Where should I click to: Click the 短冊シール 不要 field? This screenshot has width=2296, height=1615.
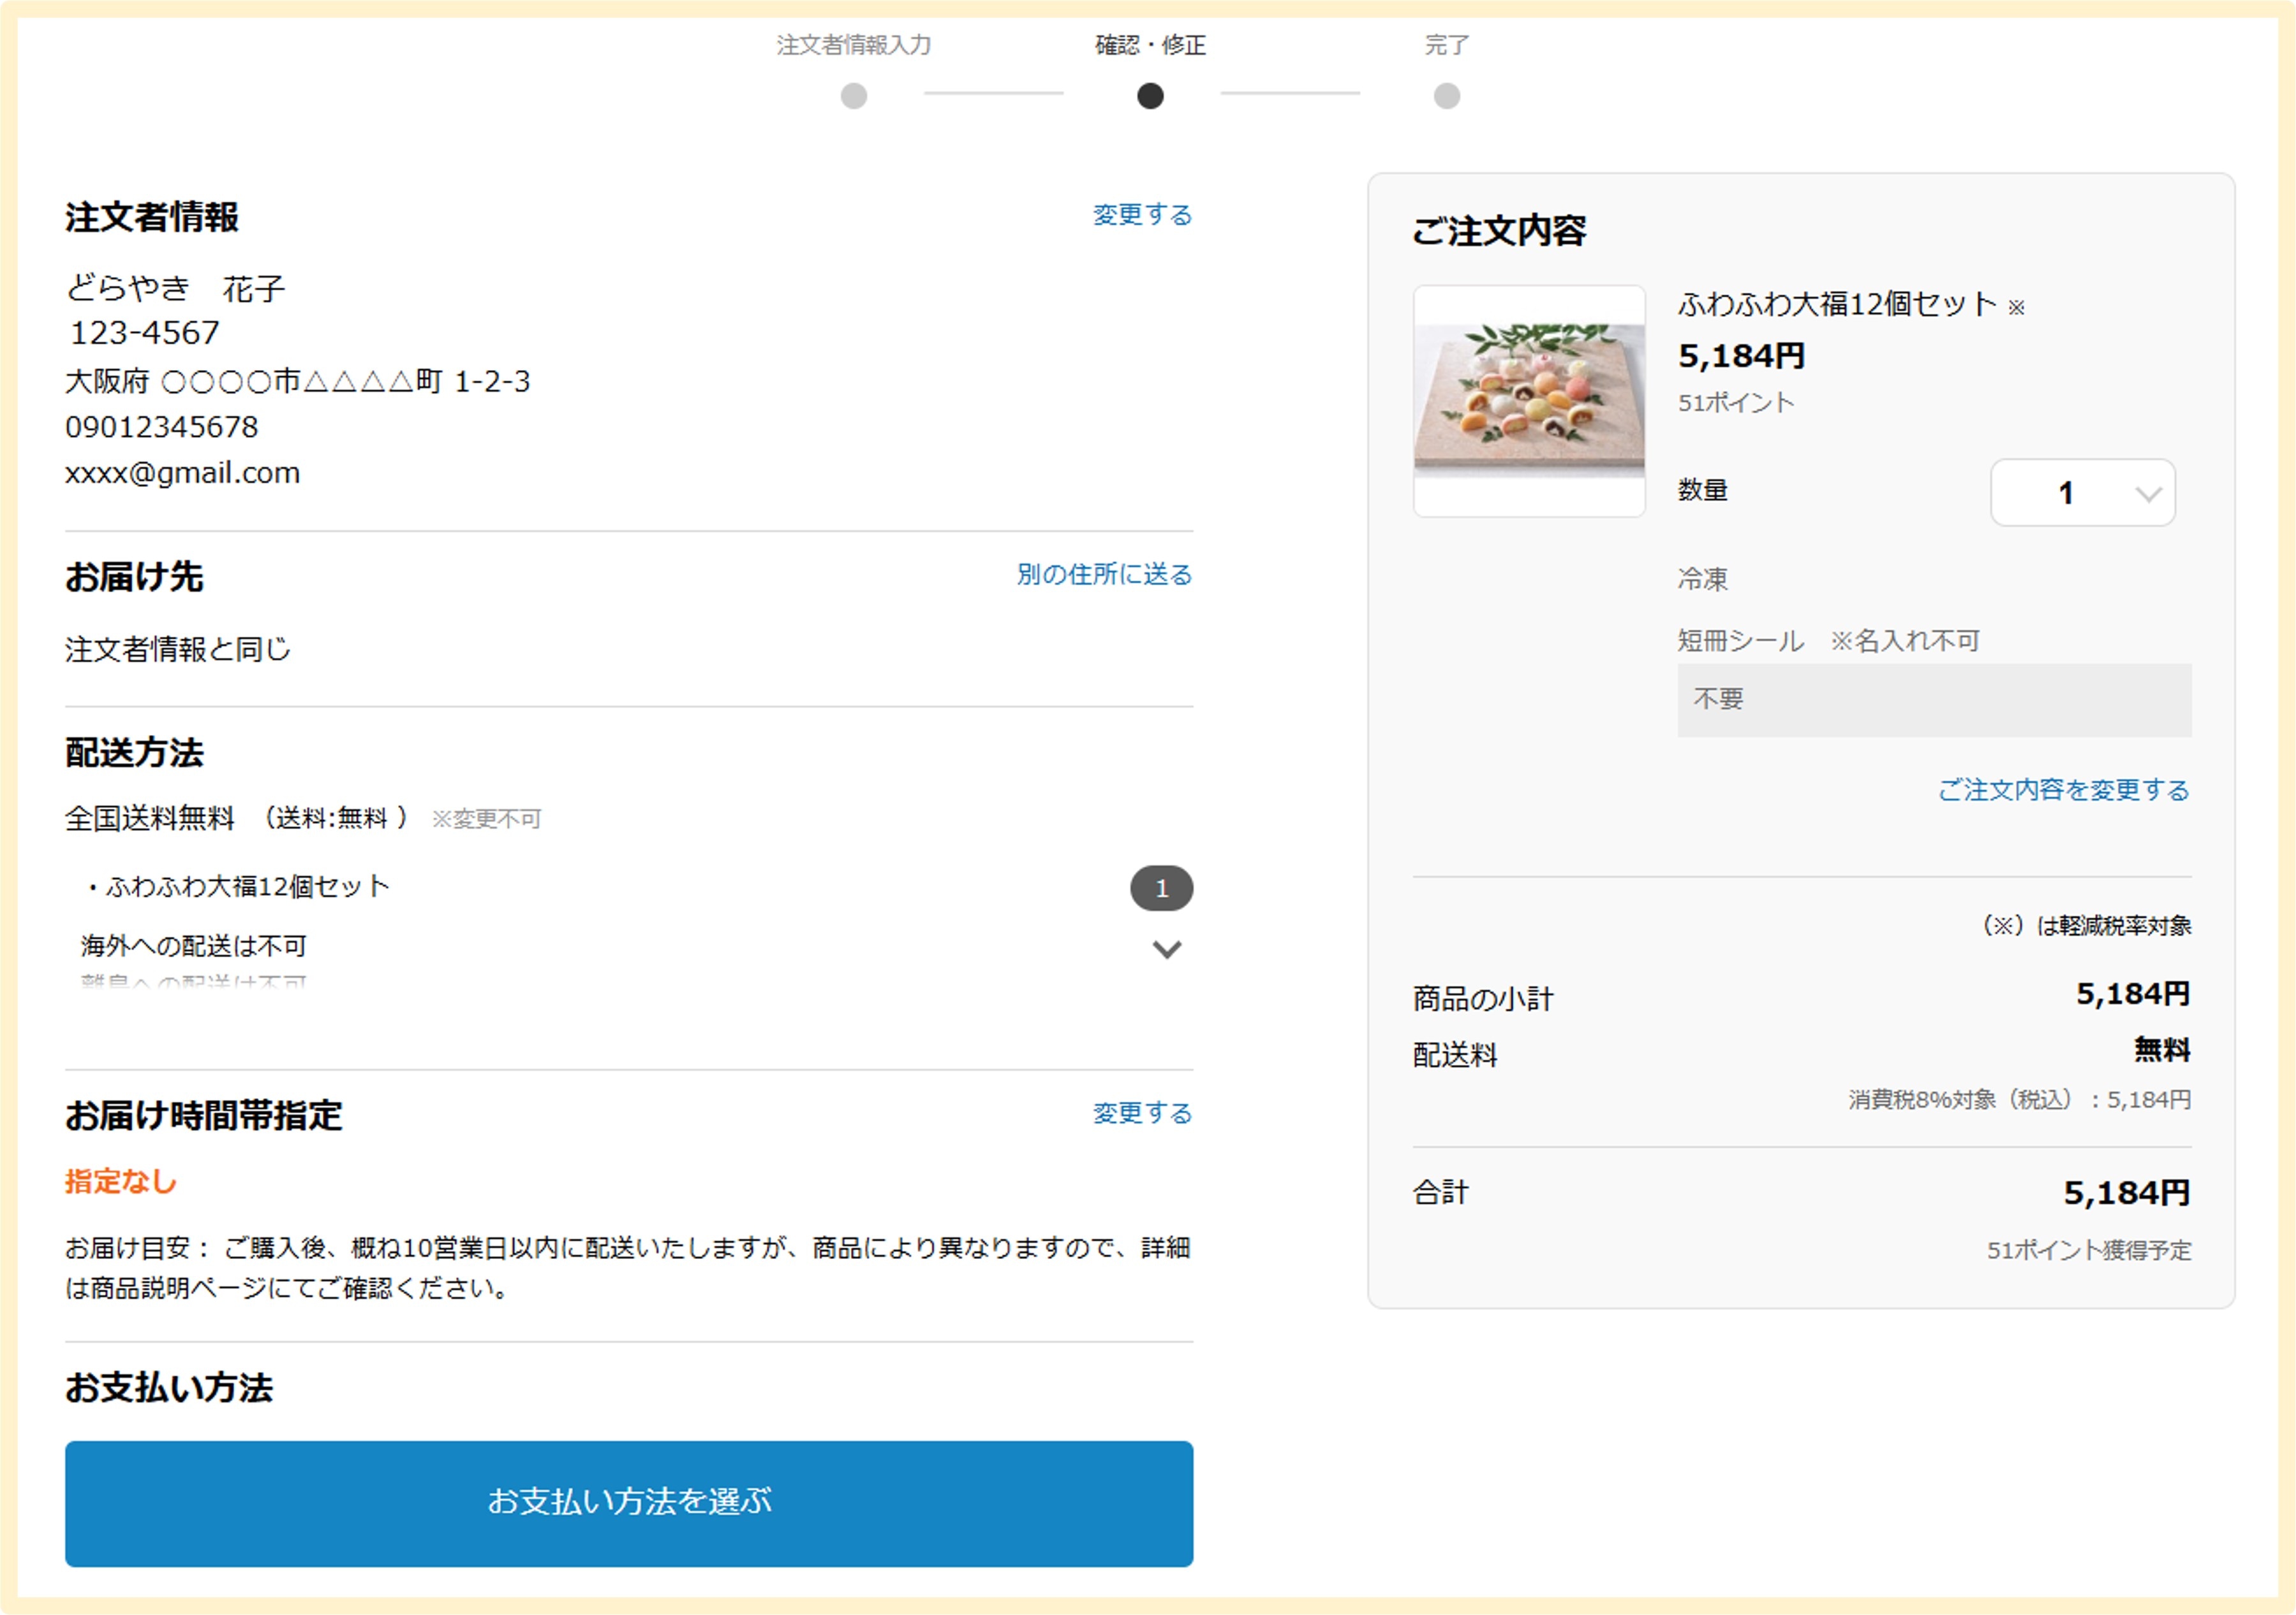point(1933,700)
